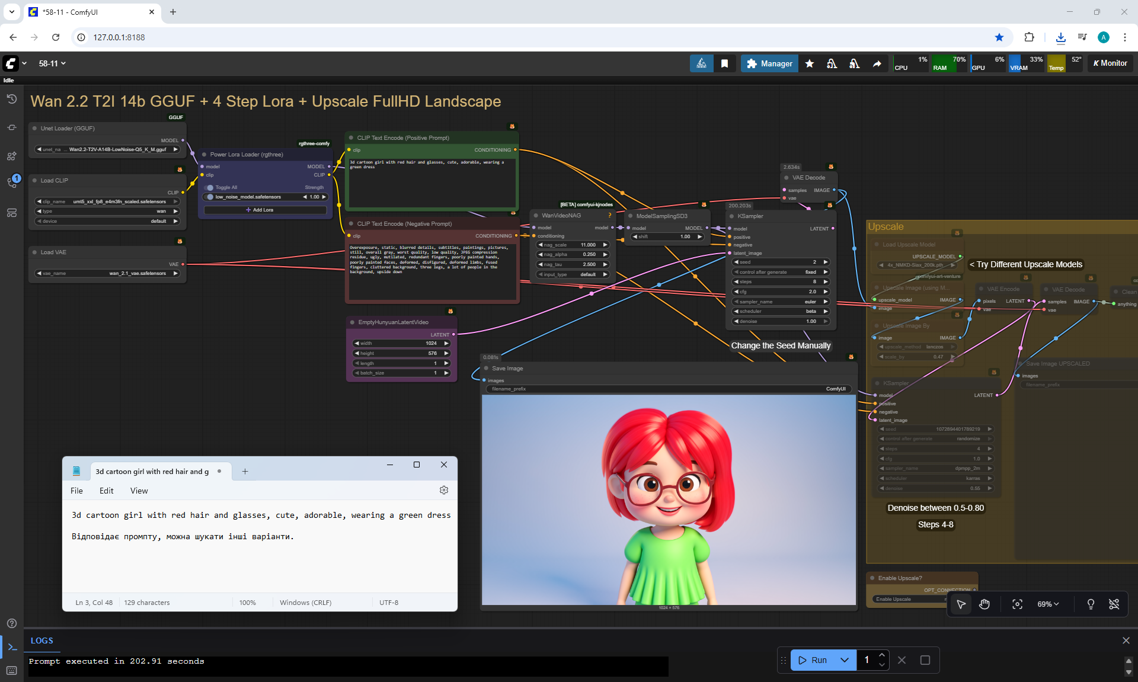Image resolution: width=1138 pixels, height=682 pixels.
Task: Open the ComfyUI Manager
Action: [769, 63]
